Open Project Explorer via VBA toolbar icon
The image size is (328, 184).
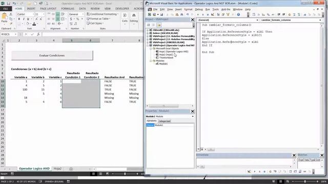[x=218, y=15]
